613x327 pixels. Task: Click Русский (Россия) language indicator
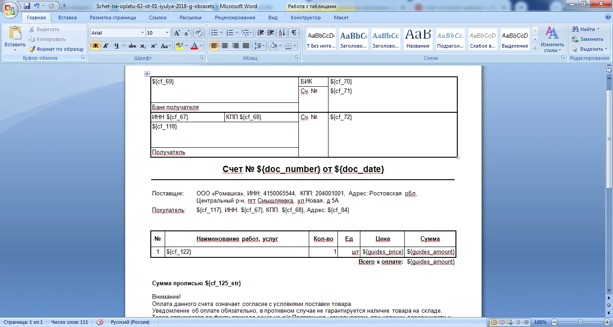point(130,322)
